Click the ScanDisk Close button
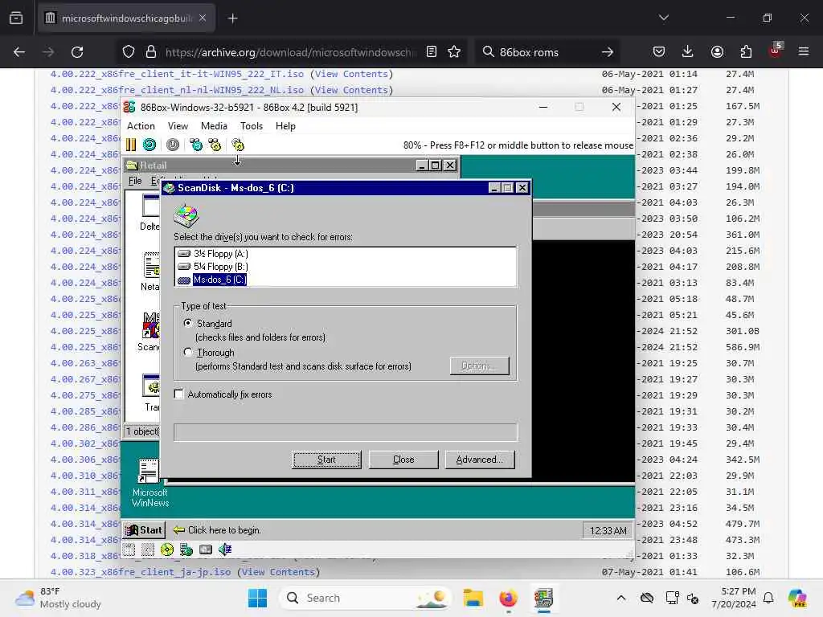This screenshot has height=617, width=823. tap(403, 459)
